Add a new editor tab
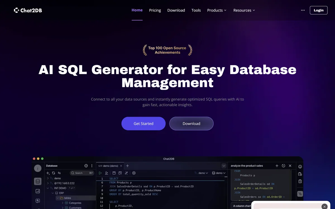The height and width of the screenshot is (209, 335). pos(128,166)
